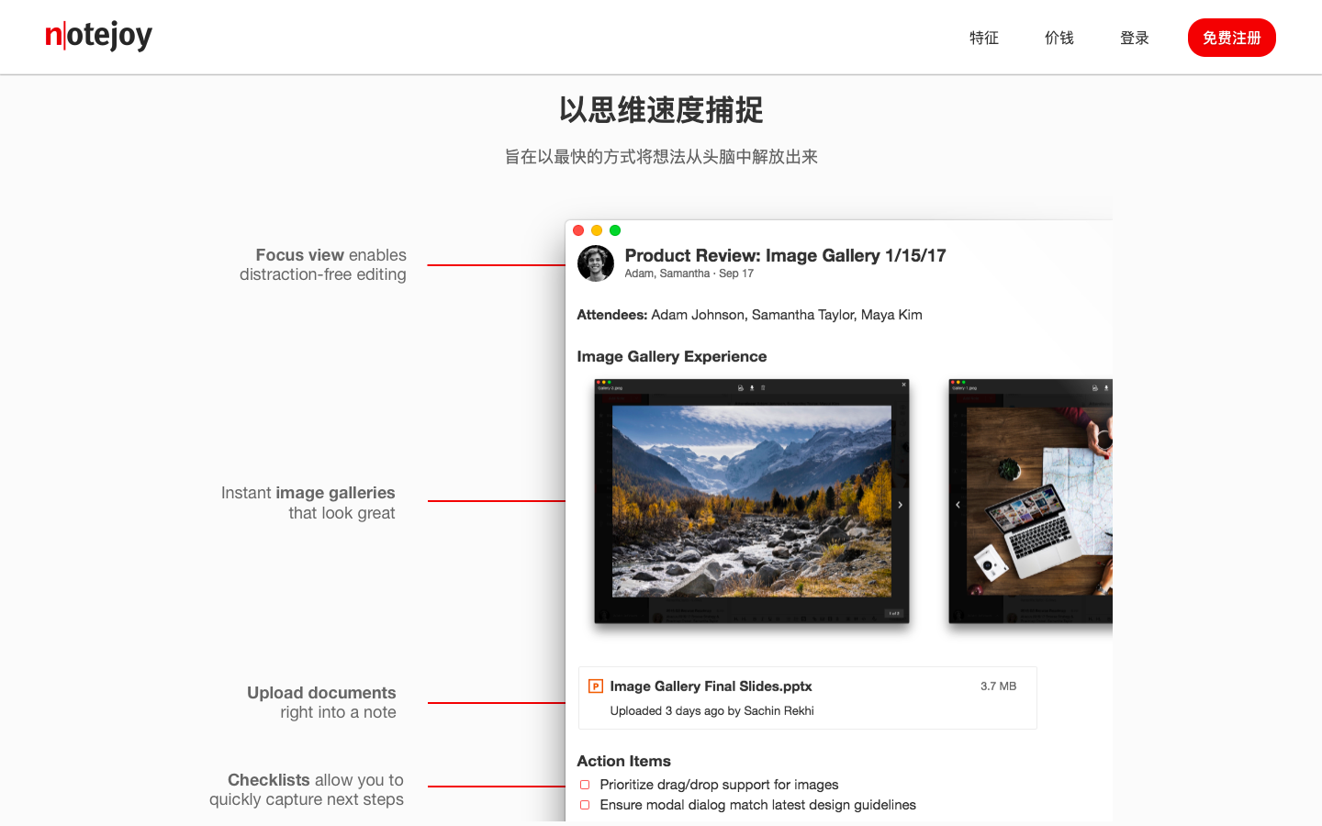
Task: Click the red 免费注册 button
Action: click(1231, 38)
